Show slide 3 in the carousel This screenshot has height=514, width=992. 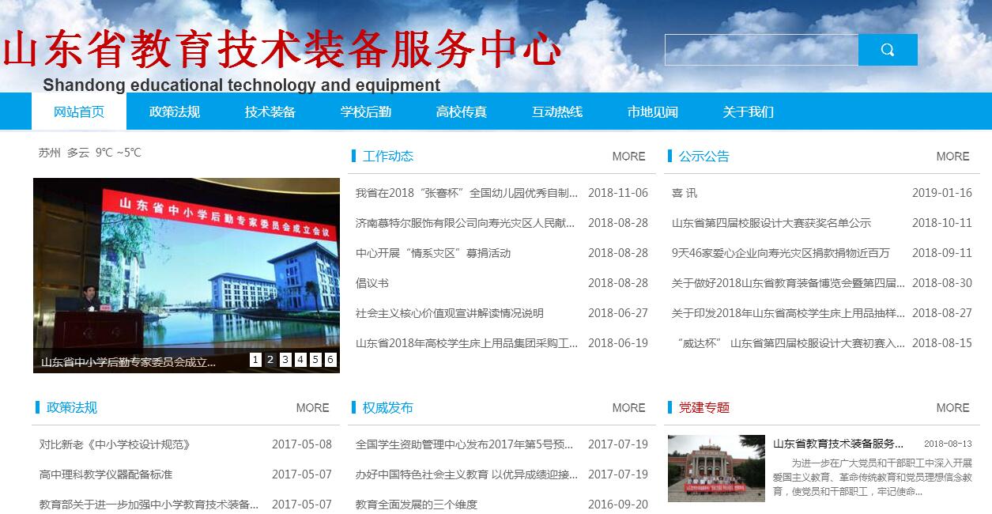click(285, 360)
